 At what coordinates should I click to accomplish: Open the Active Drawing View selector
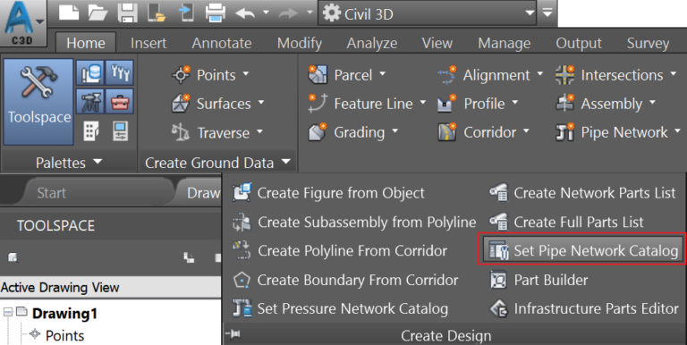(110, 287)
